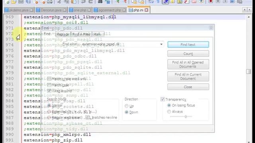Click line number 975 in margin
Image resolution: width=255 pixels, height=143 pixels.
[10, 50]
